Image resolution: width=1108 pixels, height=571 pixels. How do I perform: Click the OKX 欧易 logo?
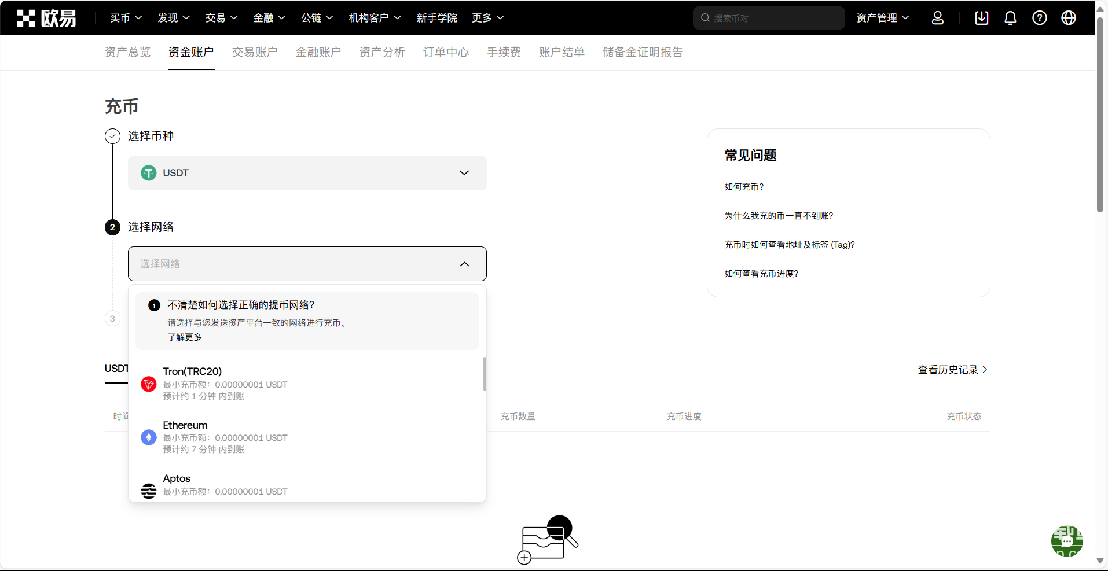tap(46, 18)
